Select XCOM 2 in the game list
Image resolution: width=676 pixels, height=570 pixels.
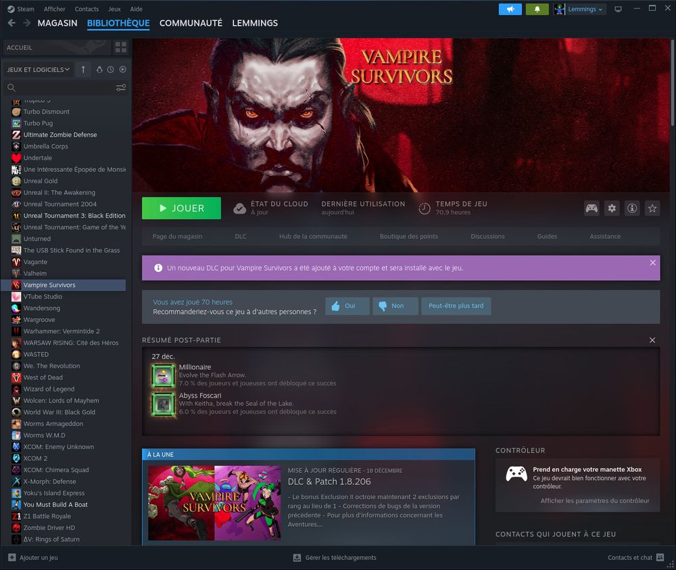64,458
